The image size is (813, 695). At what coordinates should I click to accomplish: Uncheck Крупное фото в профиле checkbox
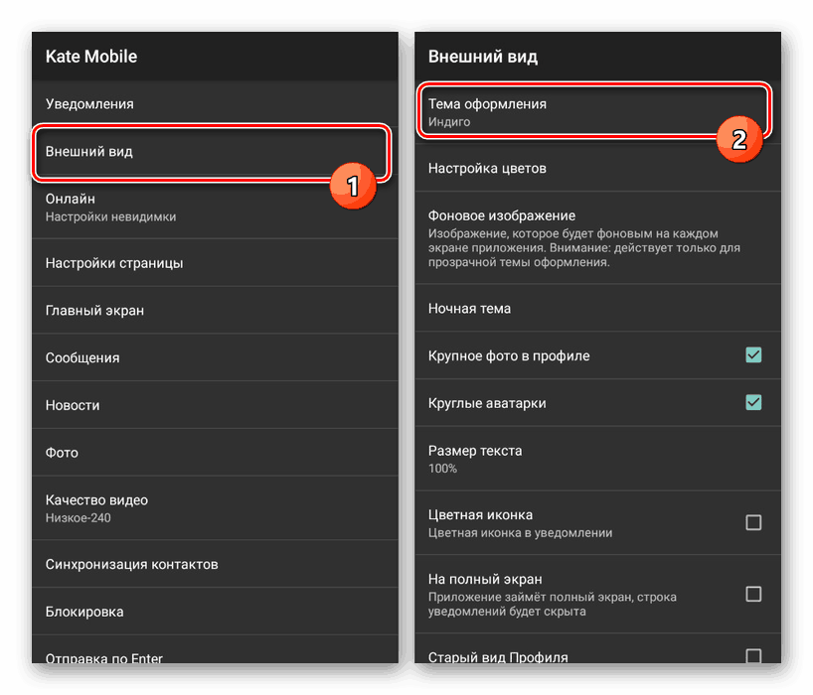pos(753,354)
